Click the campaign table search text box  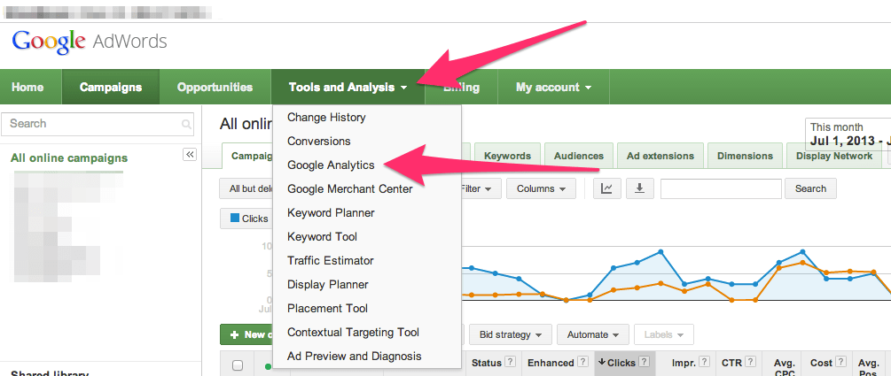point(721,188)
